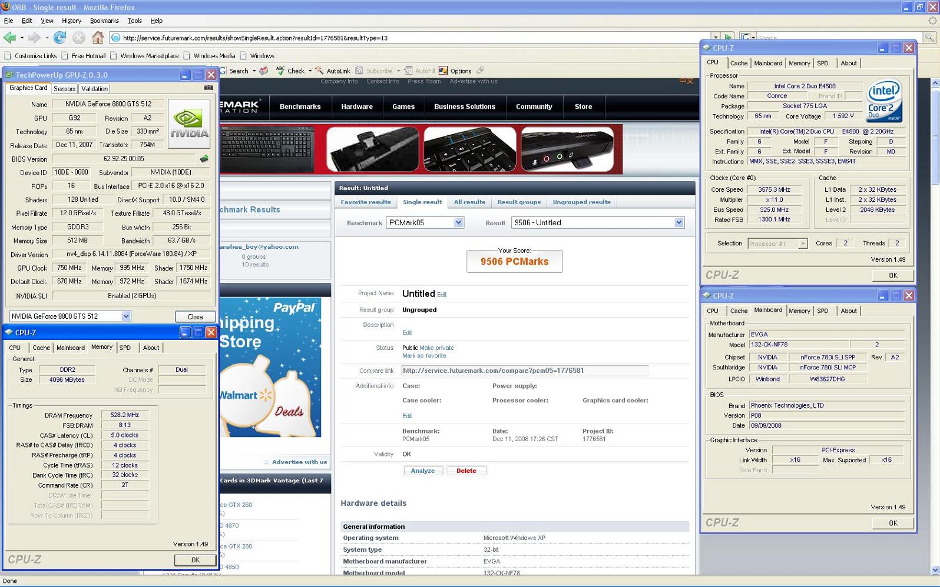940x587 pixels.
Task: Open Firefox File menu
Action: click(x=8, y=21)
